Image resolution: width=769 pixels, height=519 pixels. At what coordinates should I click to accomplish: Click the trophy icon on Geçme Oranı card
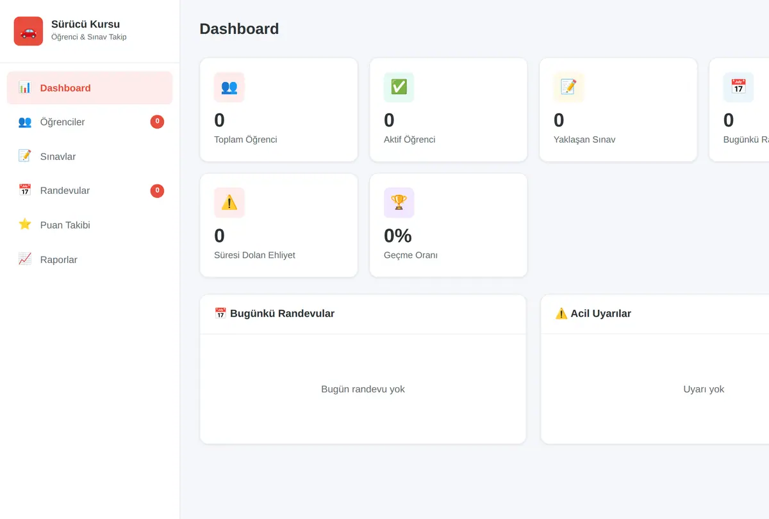point(399,202)
